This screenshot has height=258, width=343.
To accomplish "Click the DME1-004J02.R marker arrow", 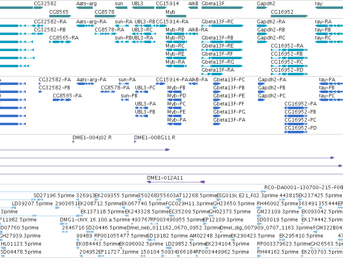I will pos(73,142).
